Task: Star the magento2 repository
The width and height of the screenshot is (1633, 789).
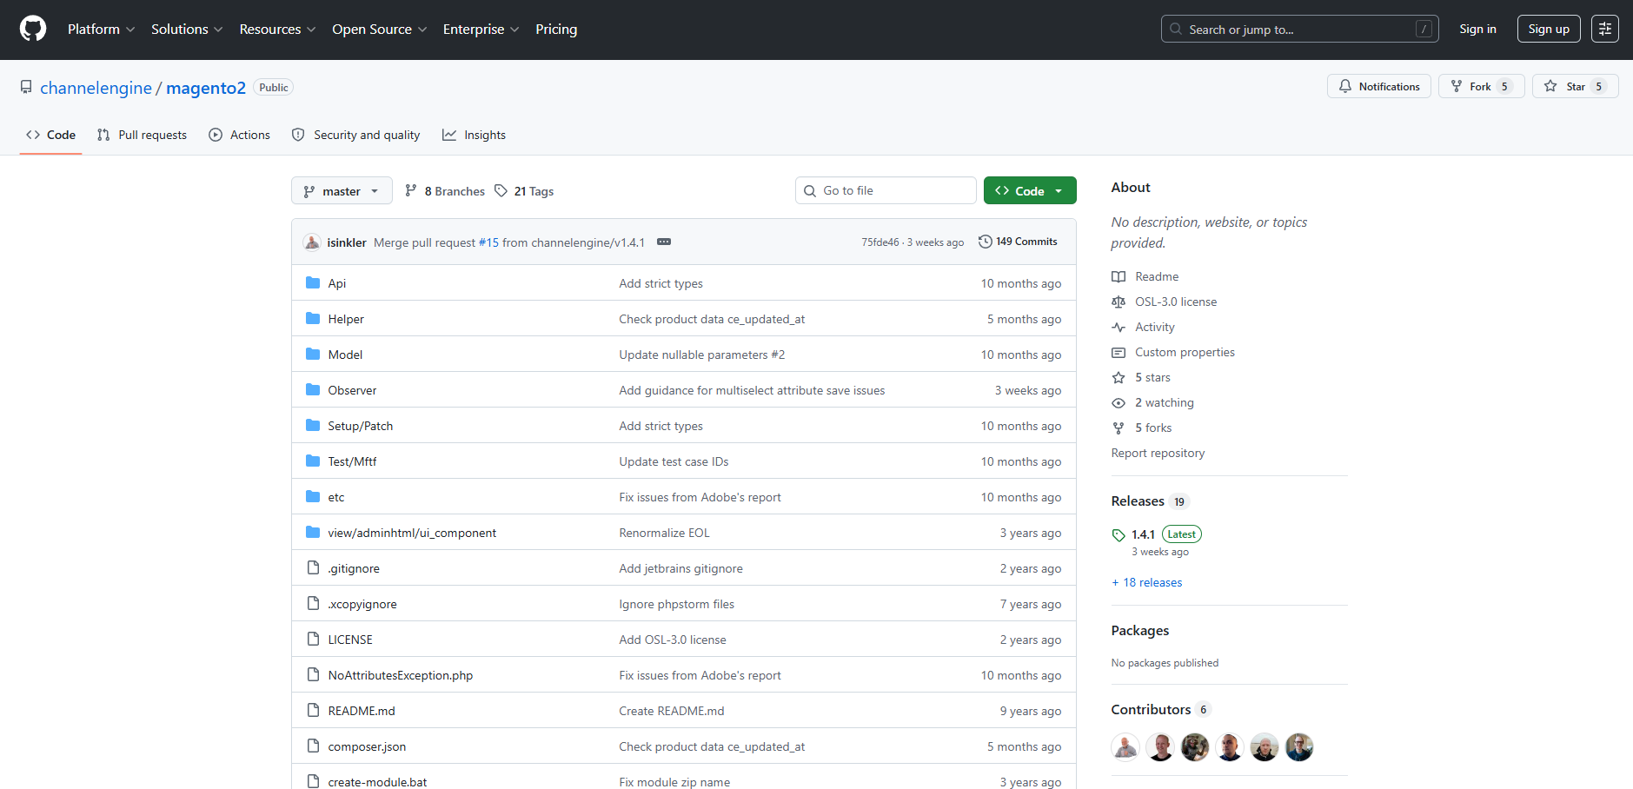Action: coord(1575,86)
